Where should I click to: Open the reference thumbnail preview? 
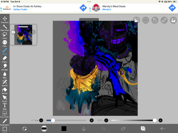point(23,35)
